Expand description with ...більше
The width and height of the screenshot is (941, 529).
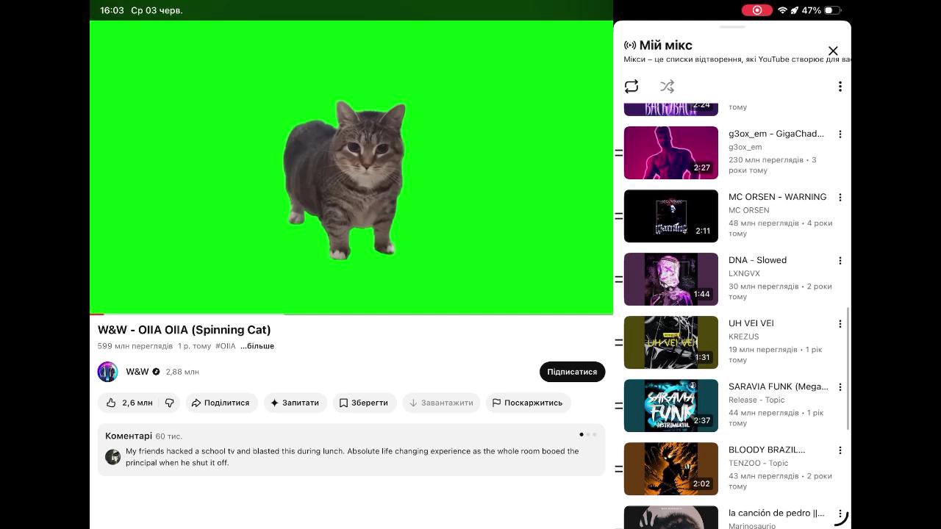(x=257, y=346)
